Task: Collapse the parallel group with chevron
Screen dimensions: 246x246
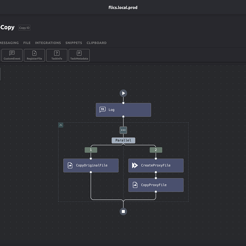Action: coord(61,125)
